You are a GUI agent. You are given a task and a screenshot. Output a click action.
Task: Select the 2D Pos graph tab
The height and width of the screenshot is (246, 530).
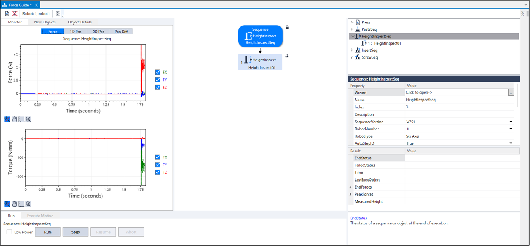[98, 32]
